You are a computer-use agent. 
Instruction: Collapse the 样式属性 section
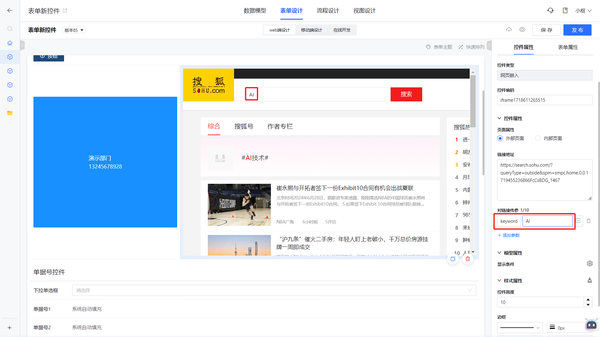point(499,281)
